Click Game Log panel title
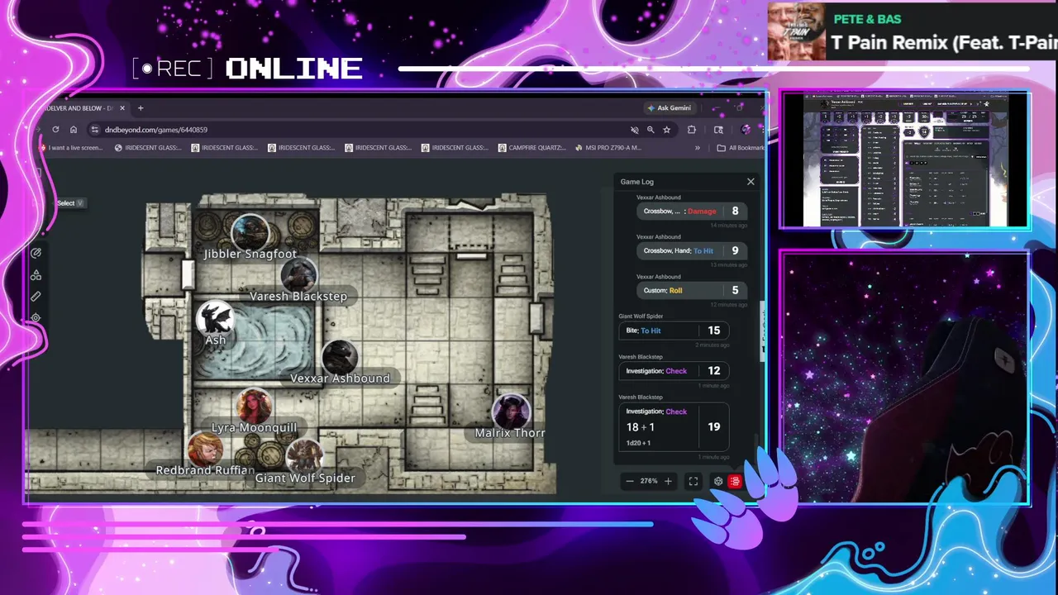The image size is (1058, 595). click(637, 182)
